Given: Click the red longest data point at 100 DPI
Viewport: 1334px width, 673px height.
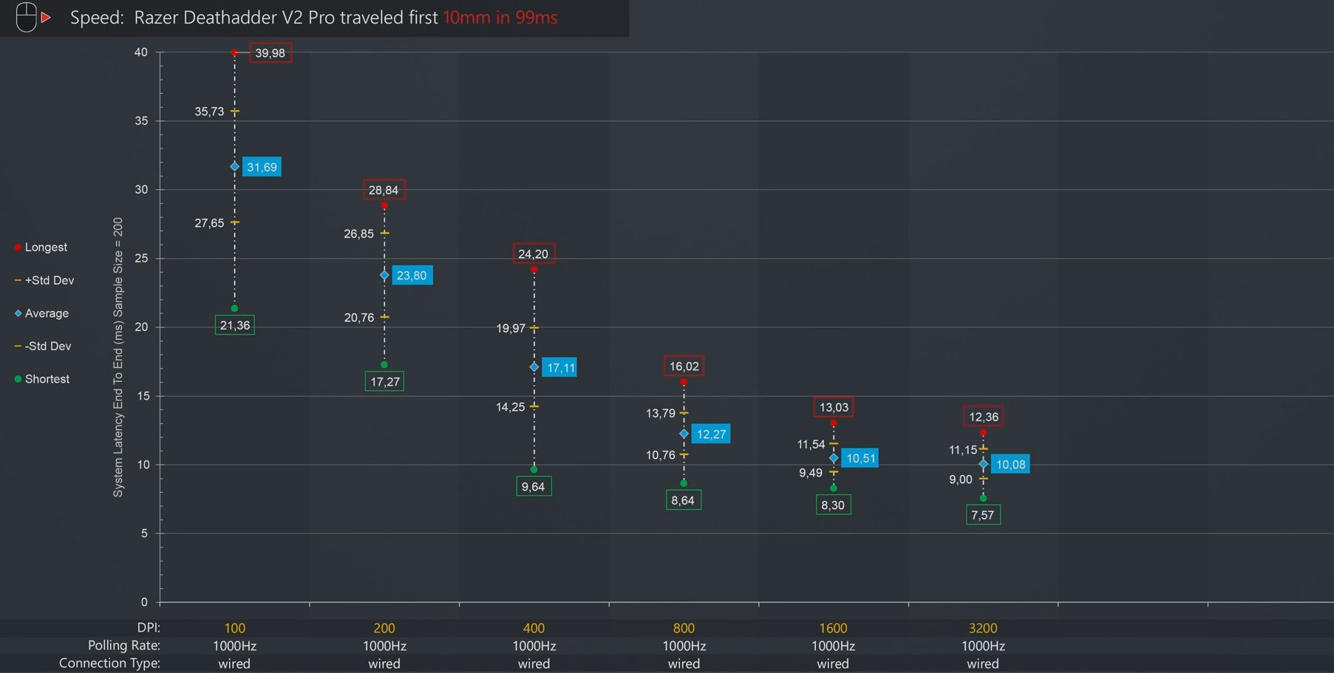Looking at the screenshot, I should (234, 53).
